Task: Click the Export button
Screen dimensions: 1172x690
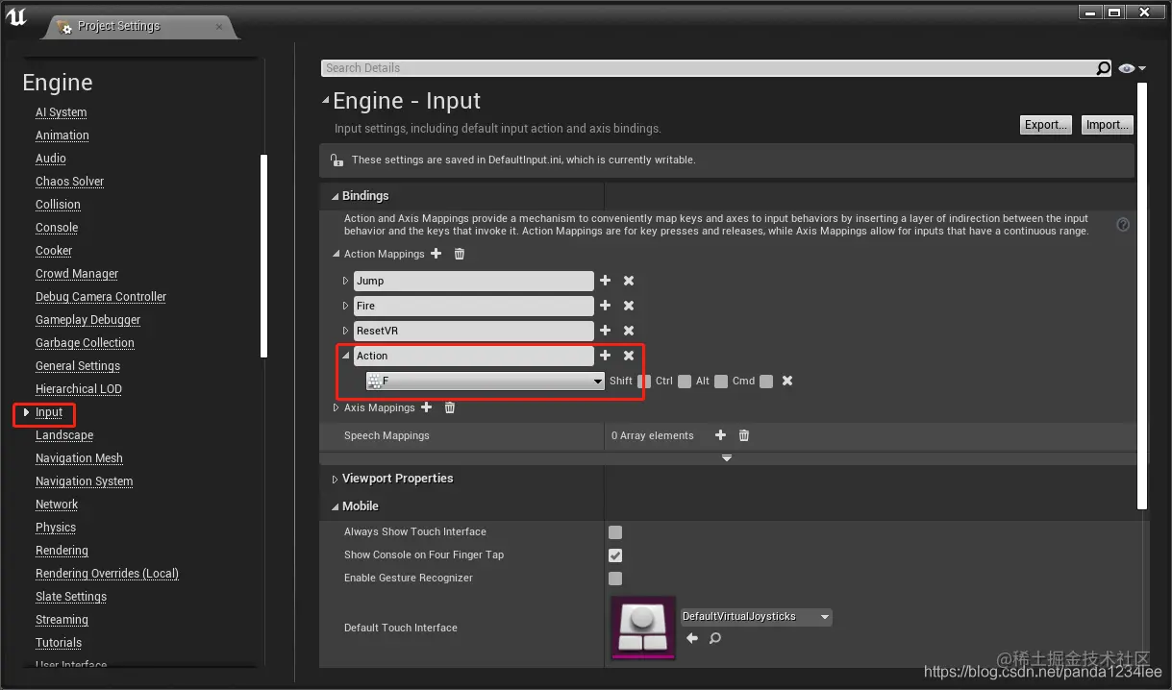Action: pyautogui.click(x=1045, y=125)
